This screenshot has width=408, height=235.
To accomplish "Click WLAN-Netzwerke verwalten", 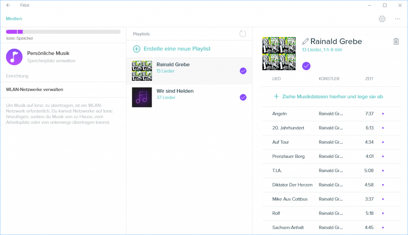I will pos(35,89).
